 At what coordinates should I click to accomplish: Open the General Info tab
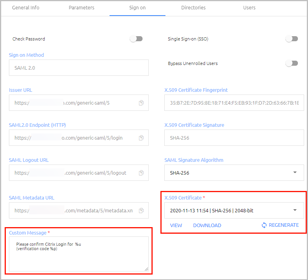point(26,8)
